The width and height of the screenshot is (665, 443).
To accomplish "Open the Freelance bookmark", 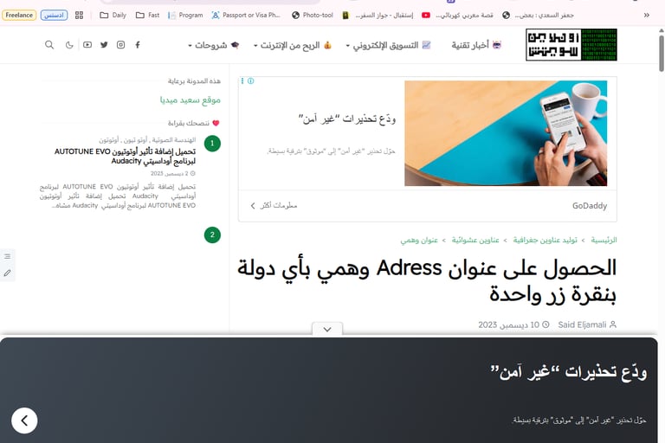I will (19, 15).
